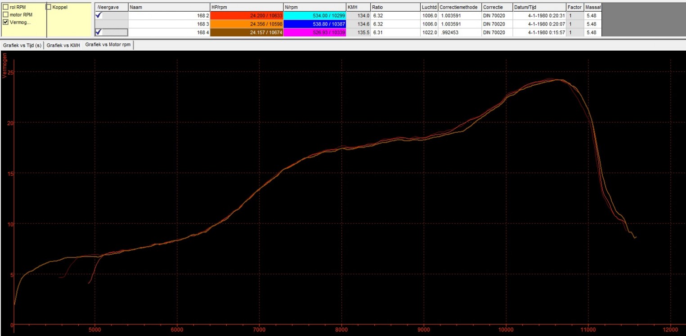
Task: Click the orange HP/rpm swatch for 168 3
Action: click(x=247, y=24)
